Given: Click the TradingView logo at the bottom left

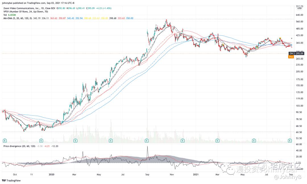Looking at the screenshot, I should coord(11,181).
